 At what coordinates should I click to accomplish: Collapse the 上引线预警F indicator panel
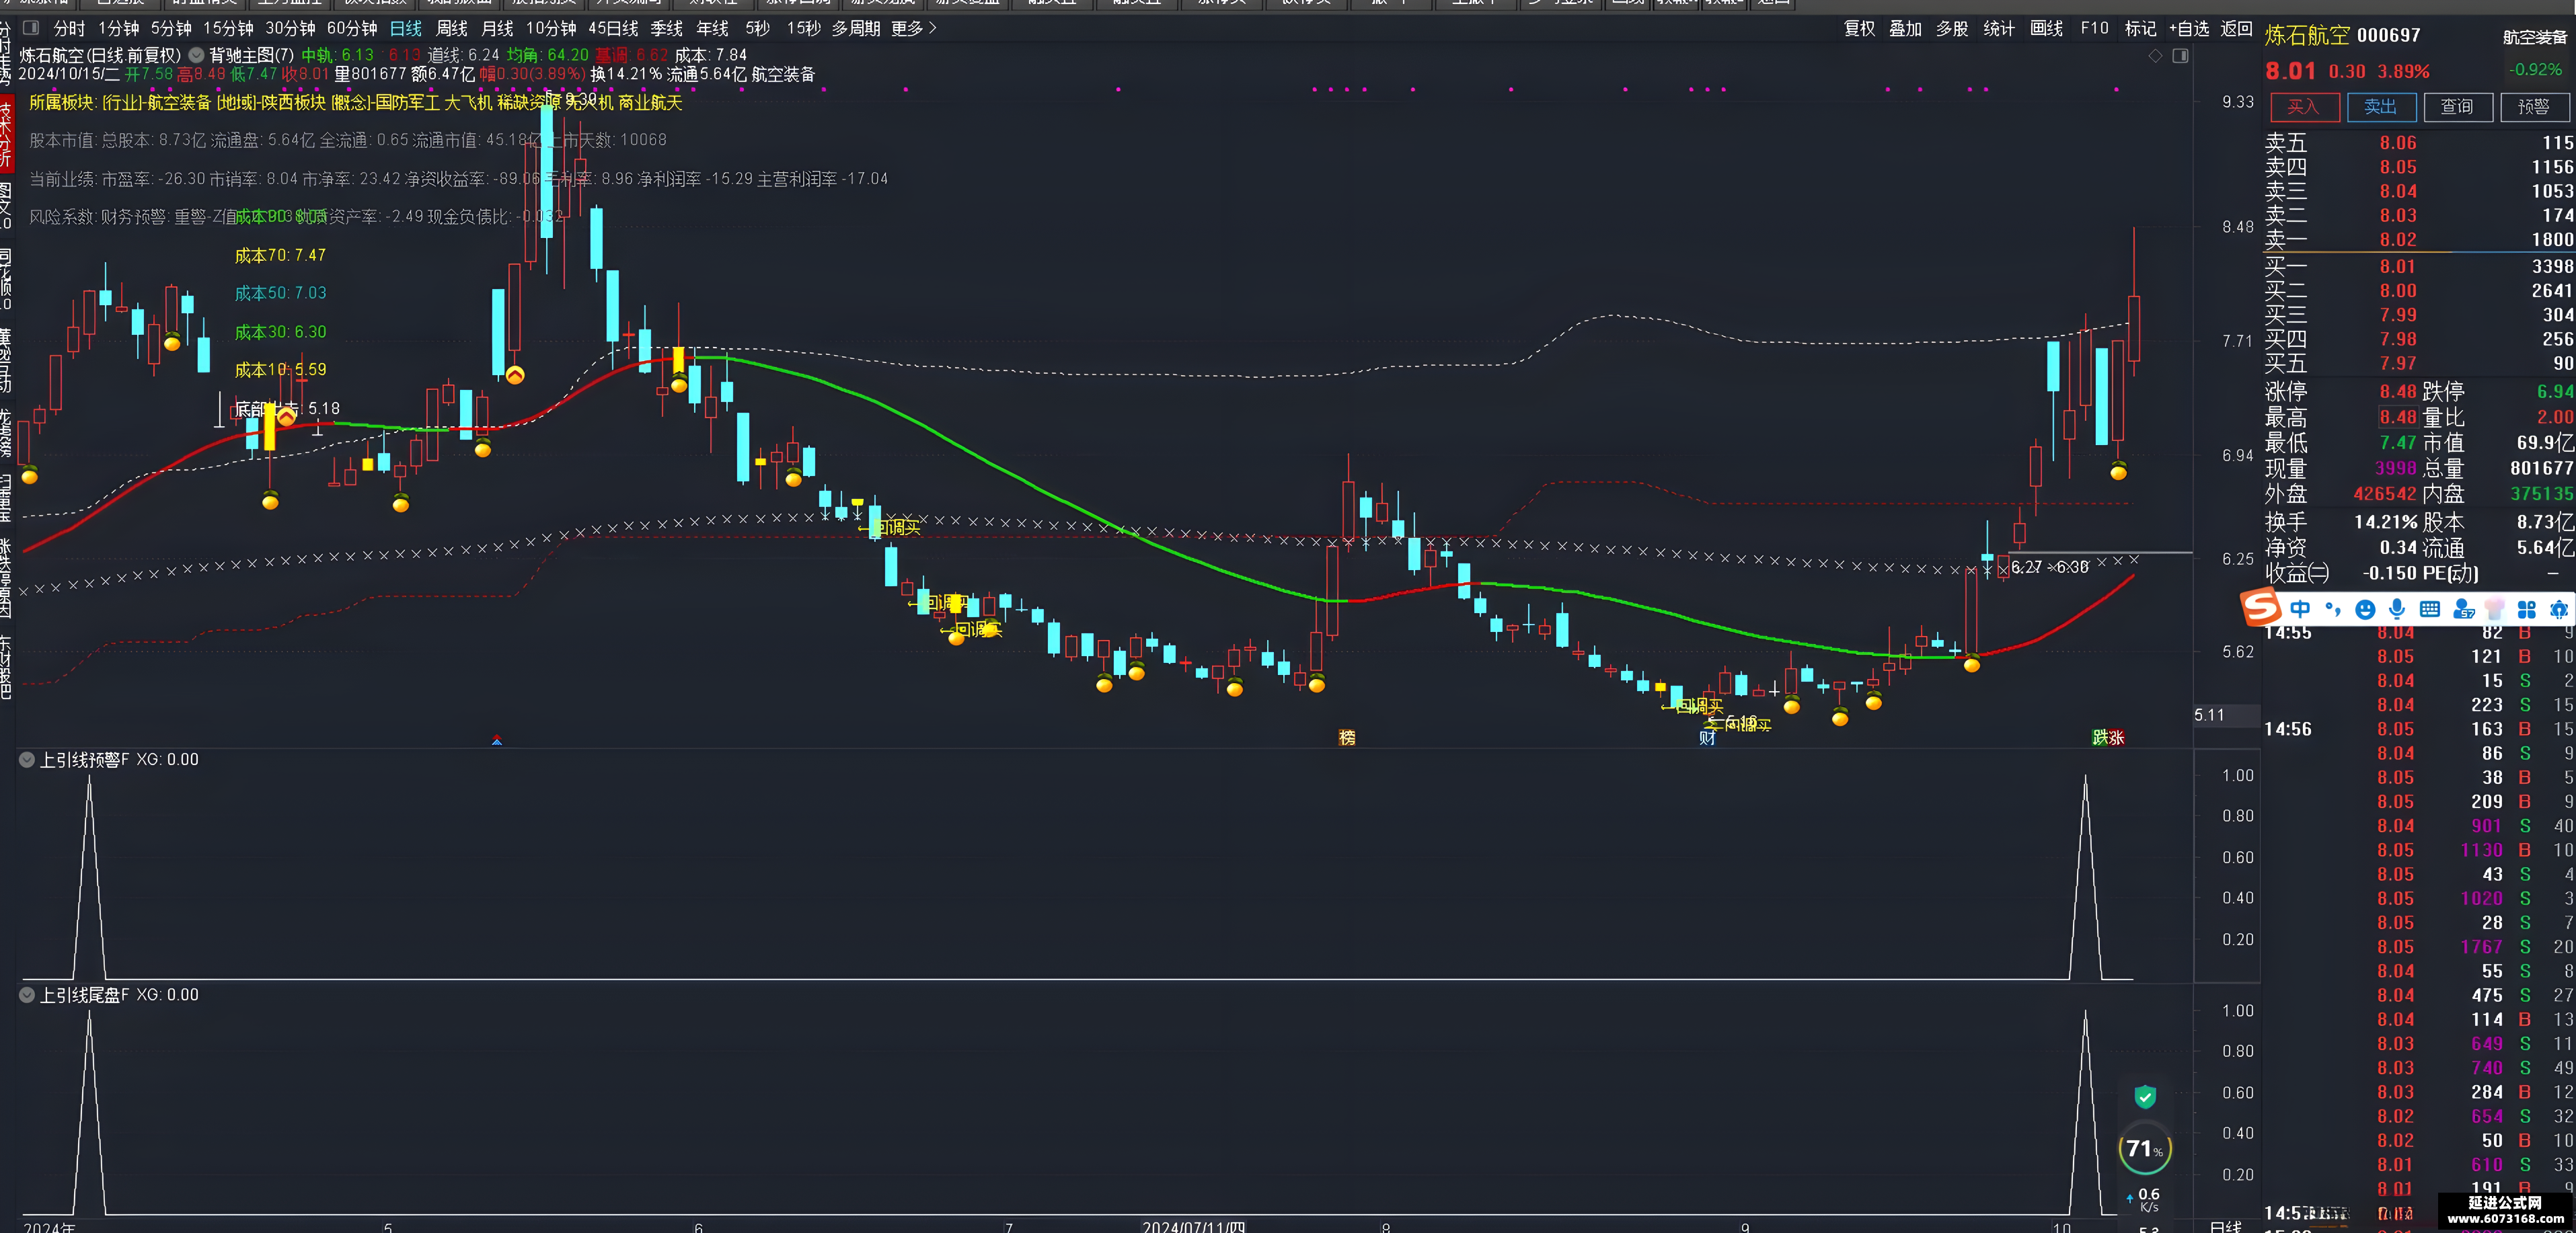coord(27,760)
